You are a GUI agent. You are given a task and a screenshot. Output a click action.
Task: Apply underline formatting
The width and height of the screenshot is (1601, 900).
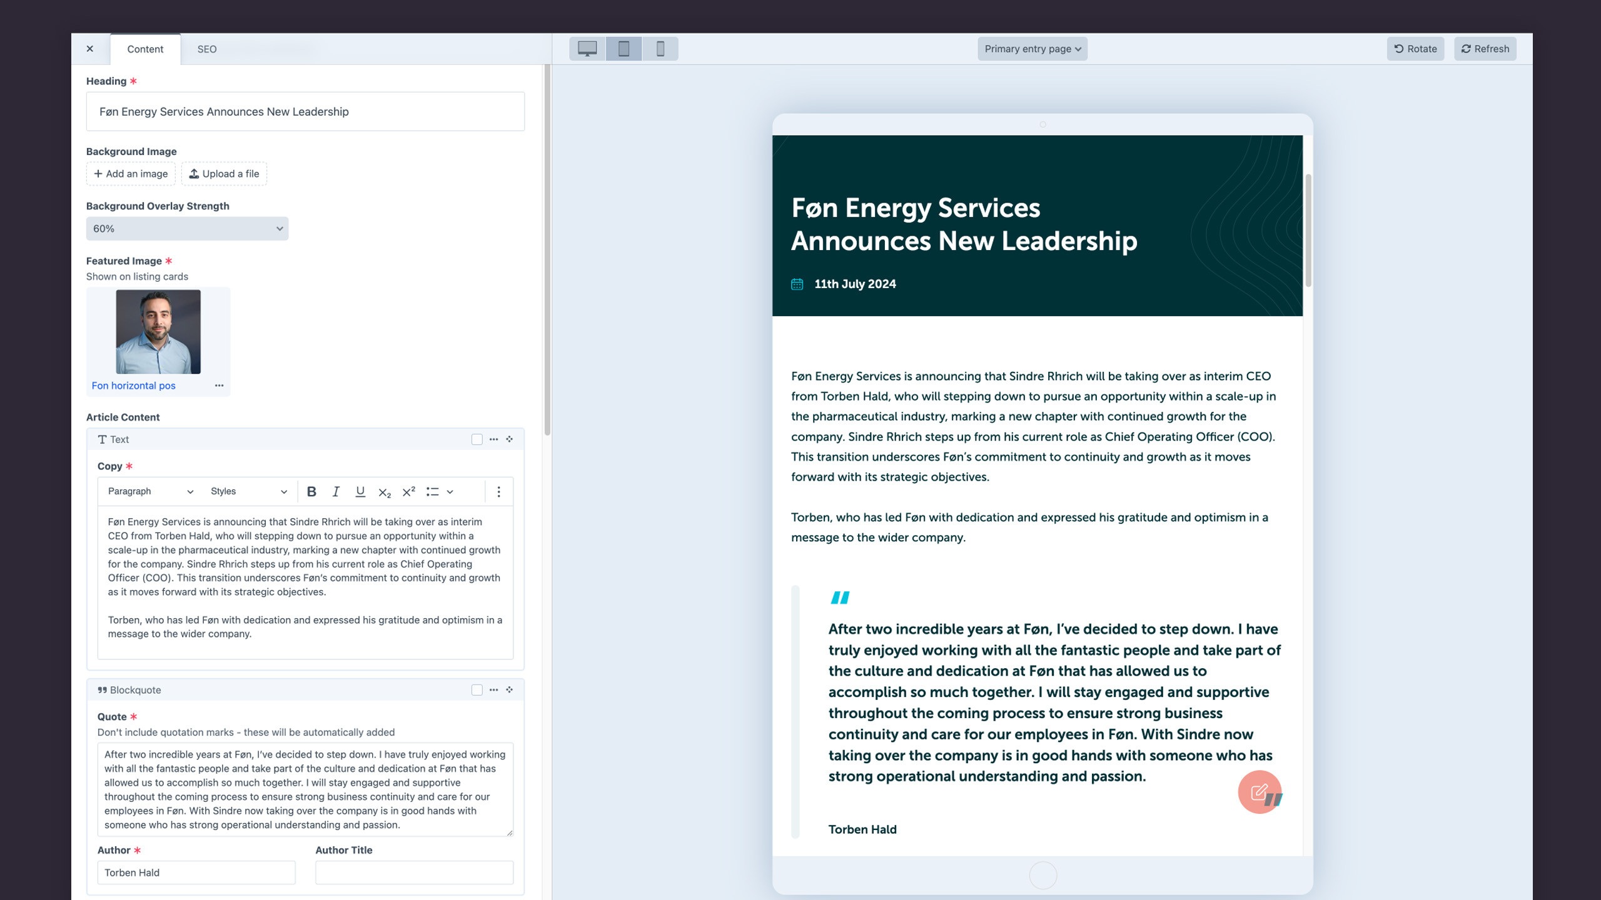pyautogui.click(x=360, y=491)
